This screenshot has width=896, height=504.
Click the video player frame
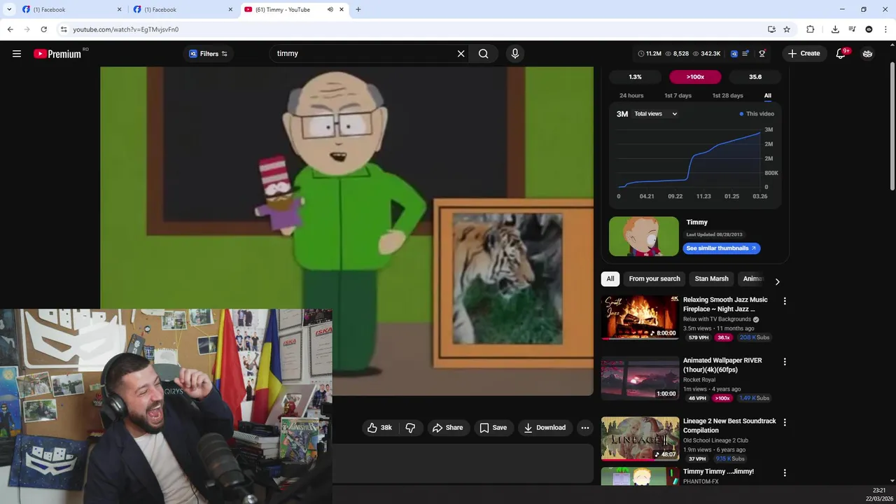click(346, 231)
